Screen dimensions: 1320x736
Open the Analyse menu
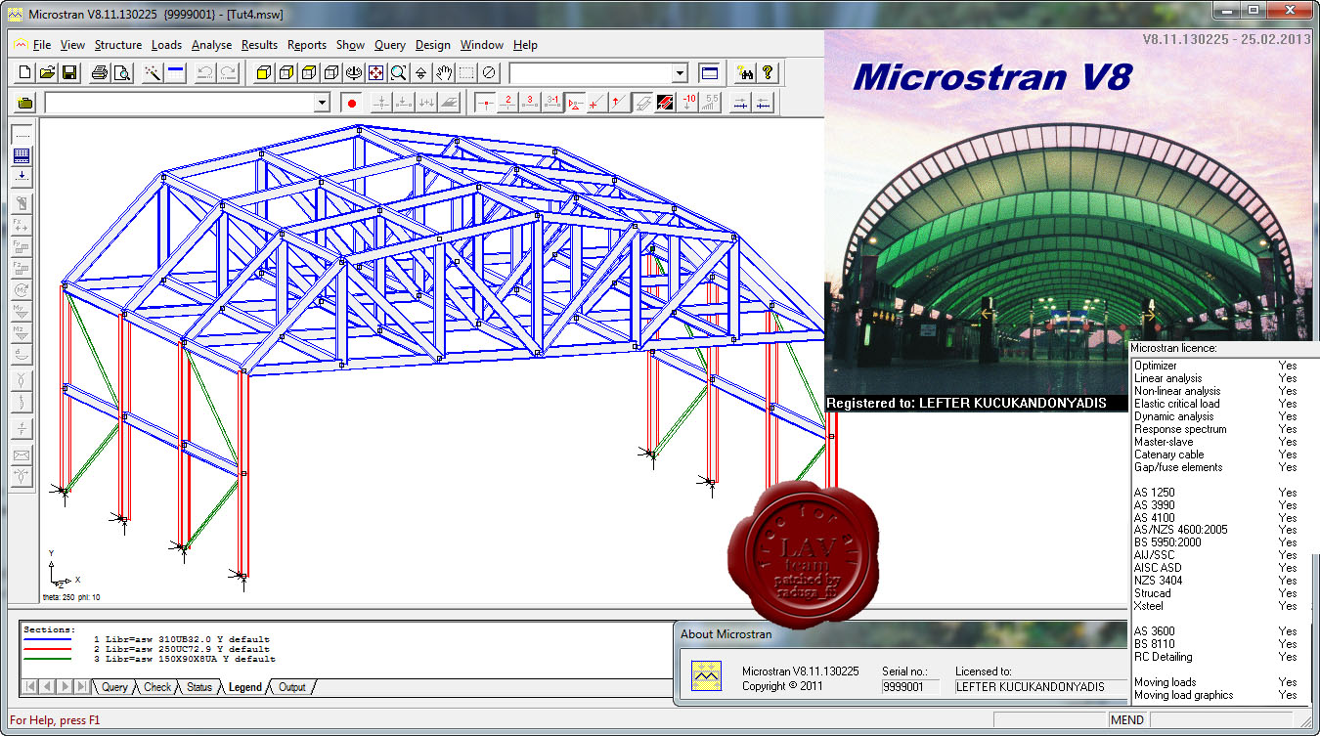(211, 45)
